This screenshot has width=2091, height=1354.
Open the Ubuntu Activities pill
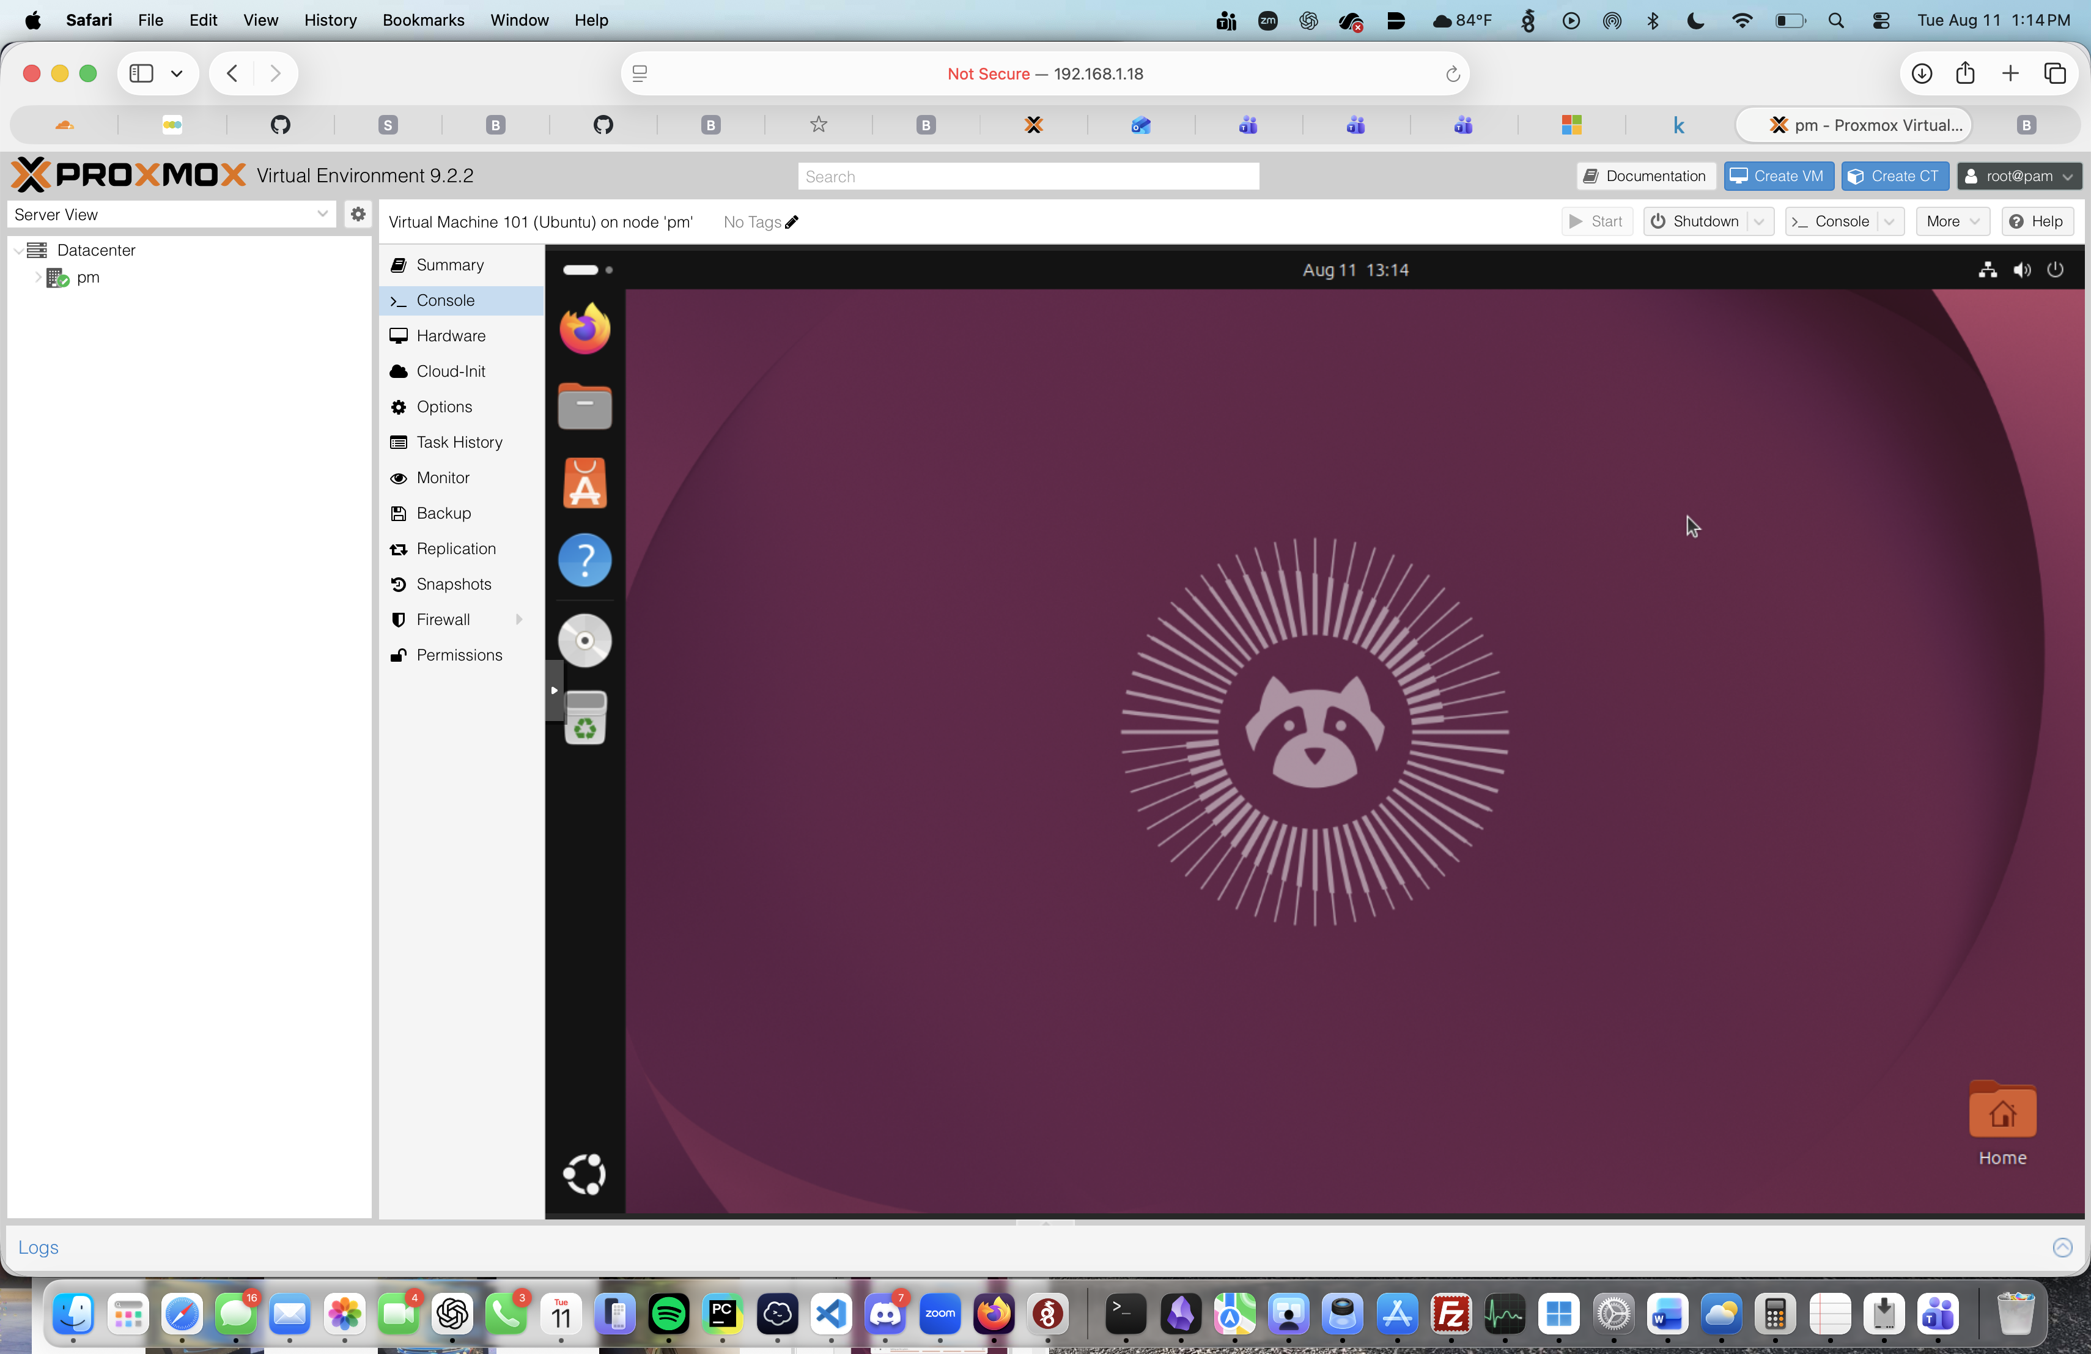pyautogui.click(x=587, y=270)
